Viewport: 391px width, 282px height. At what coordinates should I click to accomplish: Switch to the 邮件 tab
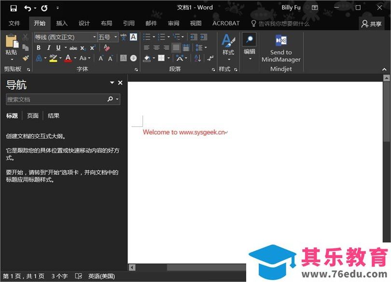click(x=151, y=24)
